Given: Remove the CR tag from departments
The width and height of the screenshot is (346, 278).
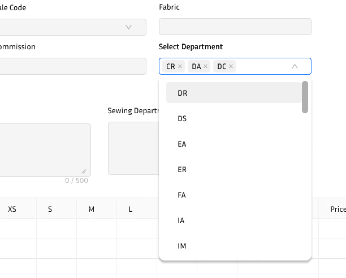Looking at the screenshot, I should [x=180, y=67].
